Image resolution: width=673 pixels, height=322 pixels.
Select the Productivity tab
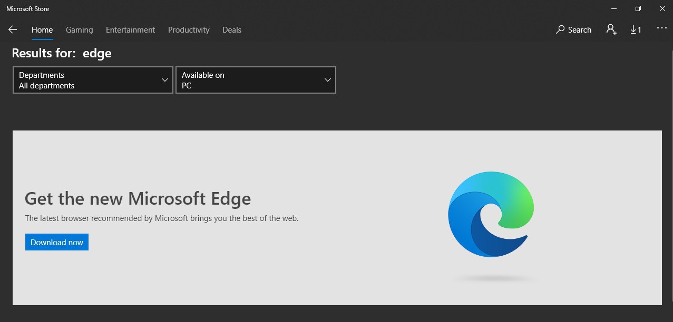click(189, 30)
